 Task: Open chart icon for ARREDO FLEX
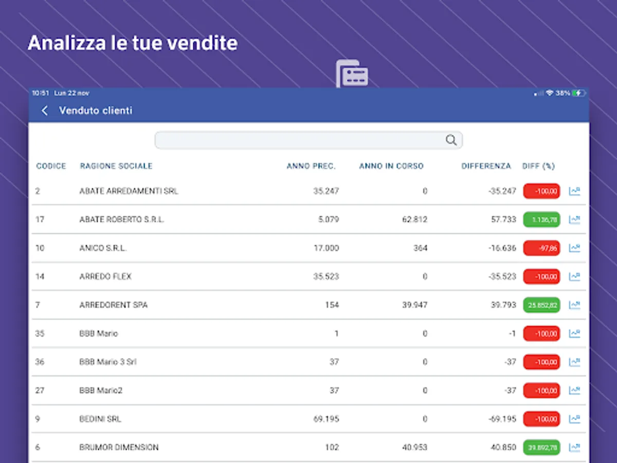click(x=574, y=277)
